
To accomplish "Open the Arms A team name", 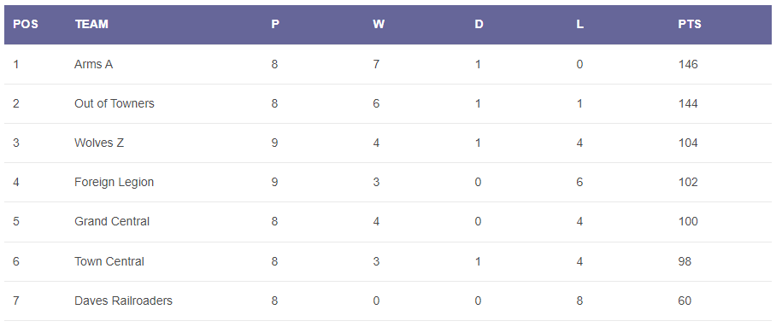I will point(93,64).
